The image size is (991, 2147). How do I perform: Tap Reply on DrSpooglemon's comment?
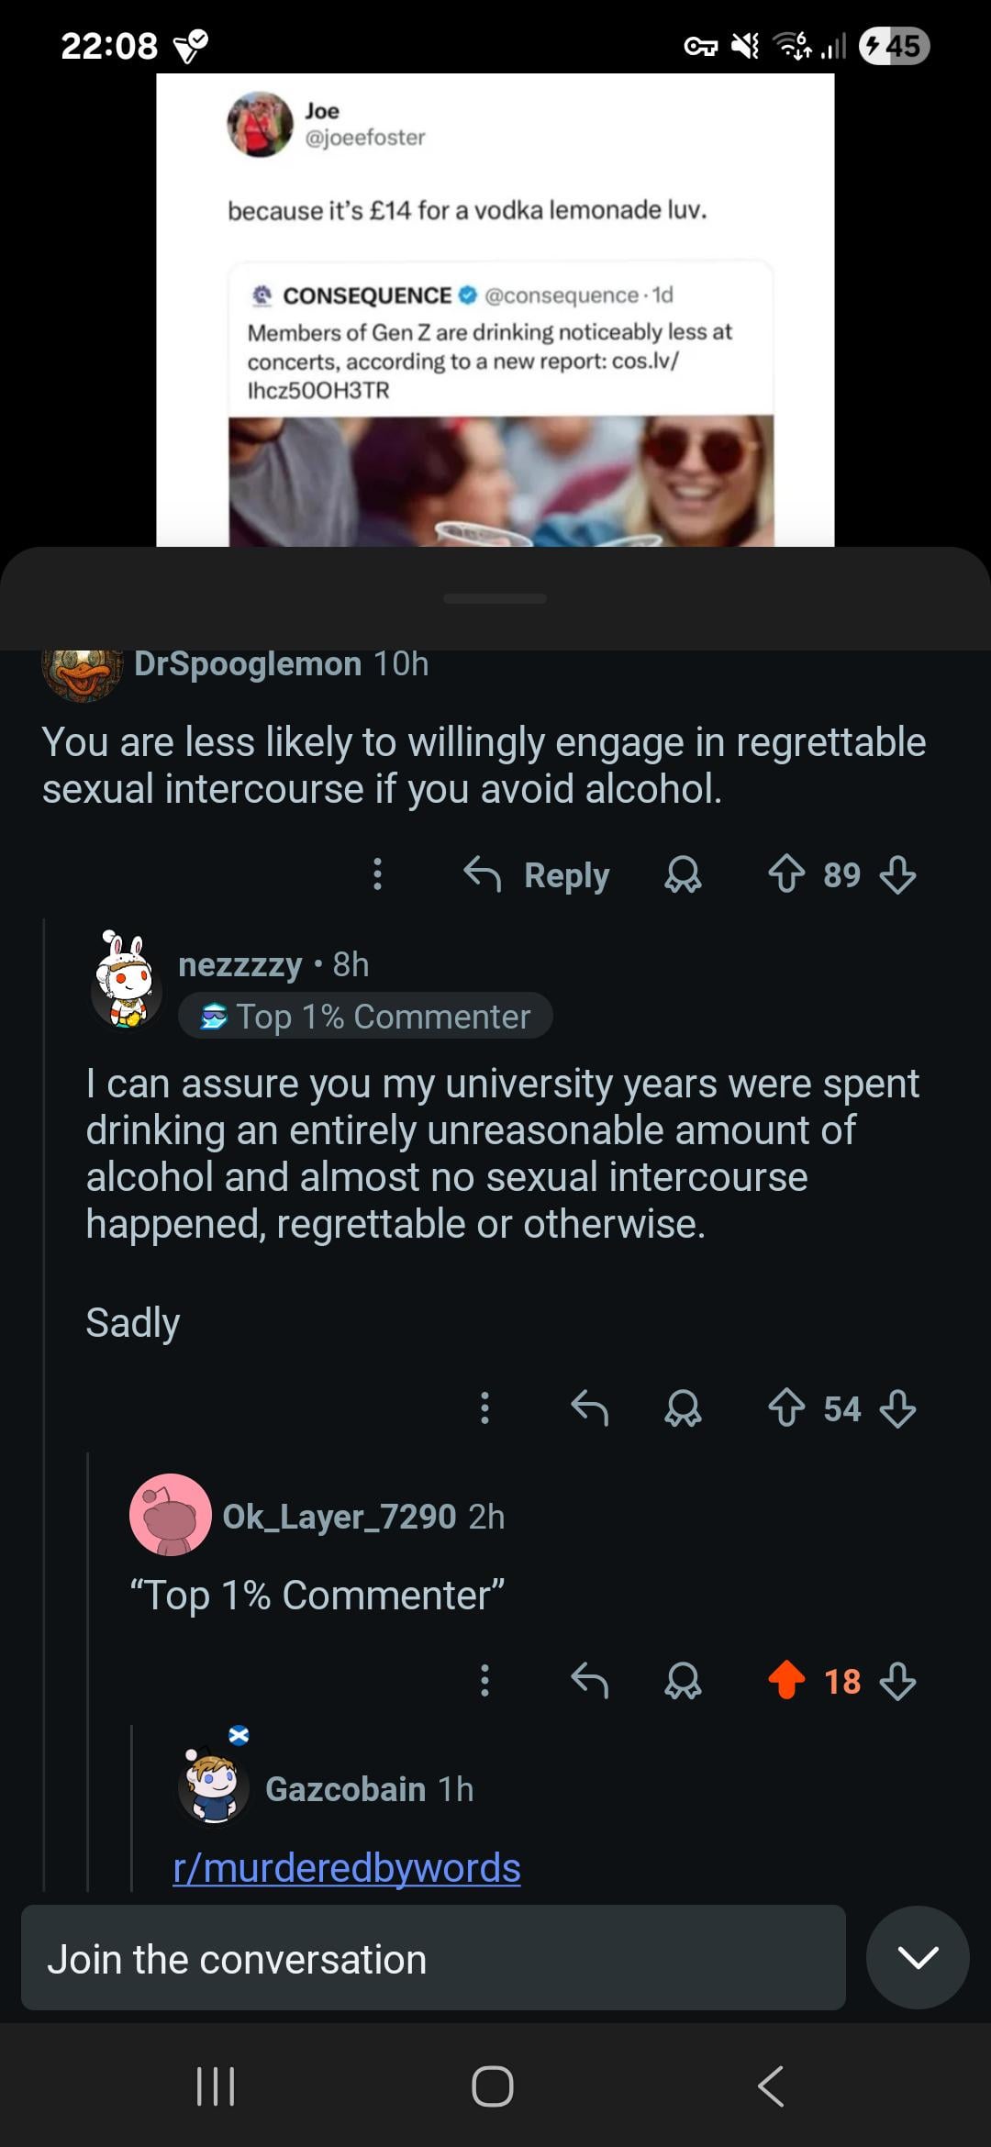pos(538,874)
